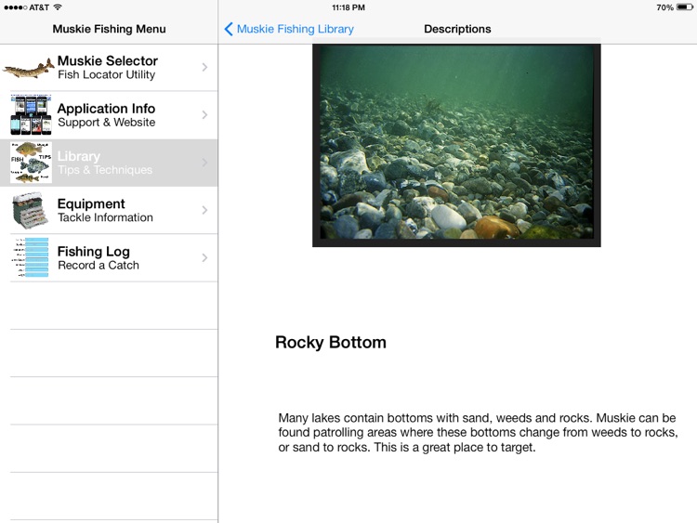Viewport: 697px width, 523px height.
Task: Go back using the blue chevron arrow
Action: [229, 30]
